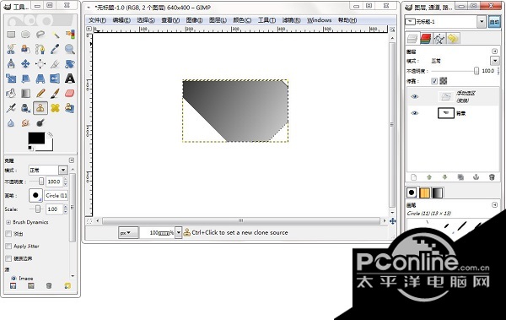Select the Zoom magnifier tool
The height and width of the screenshot is (320, 506).
70,49
